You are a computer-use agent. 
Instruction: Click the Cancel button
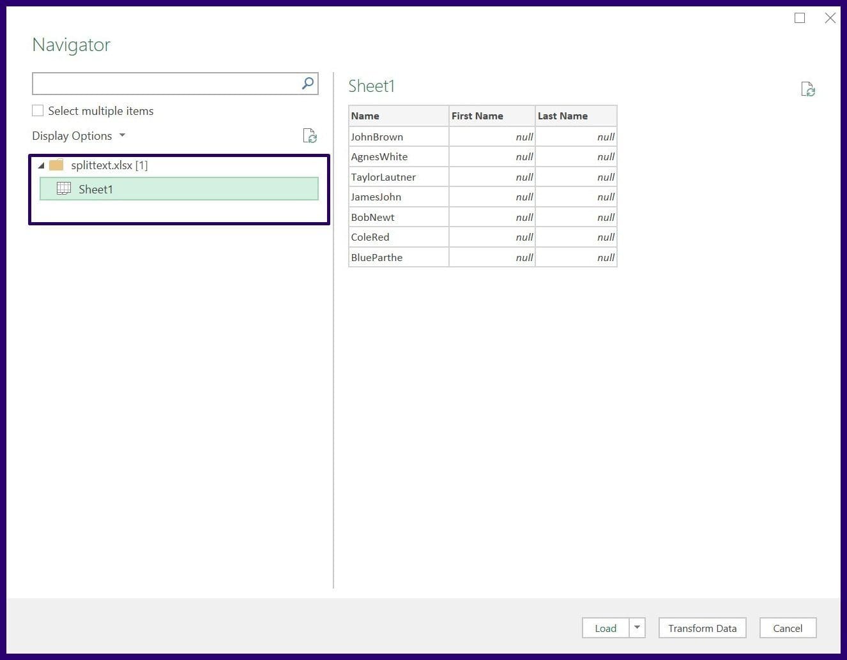click(x=788, y=628)
